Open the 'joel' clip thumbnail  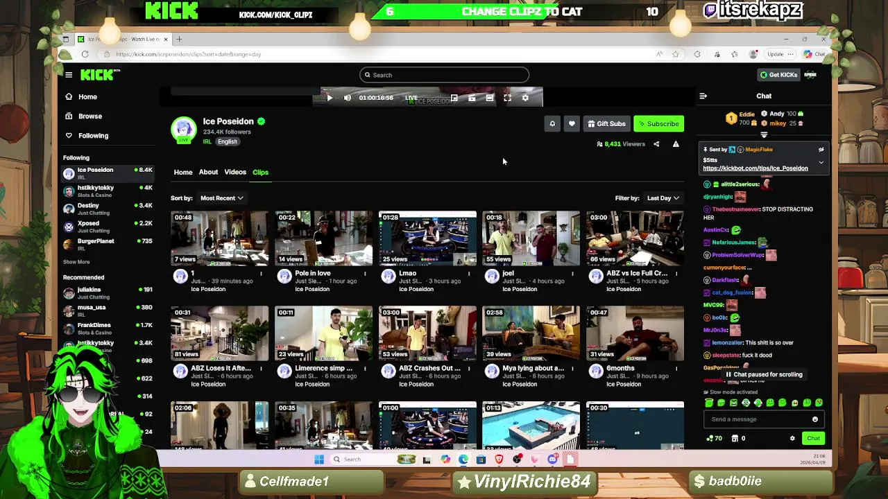531,238
